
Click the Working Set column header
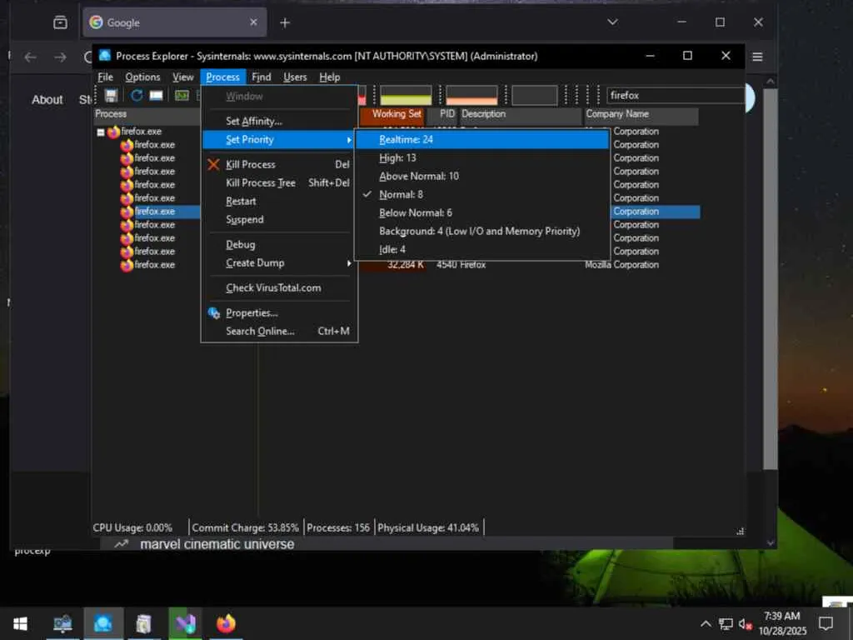pyautogui.click(x=392, y=114)
